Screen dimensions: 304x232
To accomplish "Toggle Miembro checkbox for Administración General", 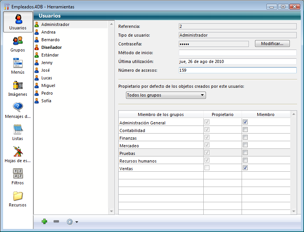I will [x=245, y=122].
